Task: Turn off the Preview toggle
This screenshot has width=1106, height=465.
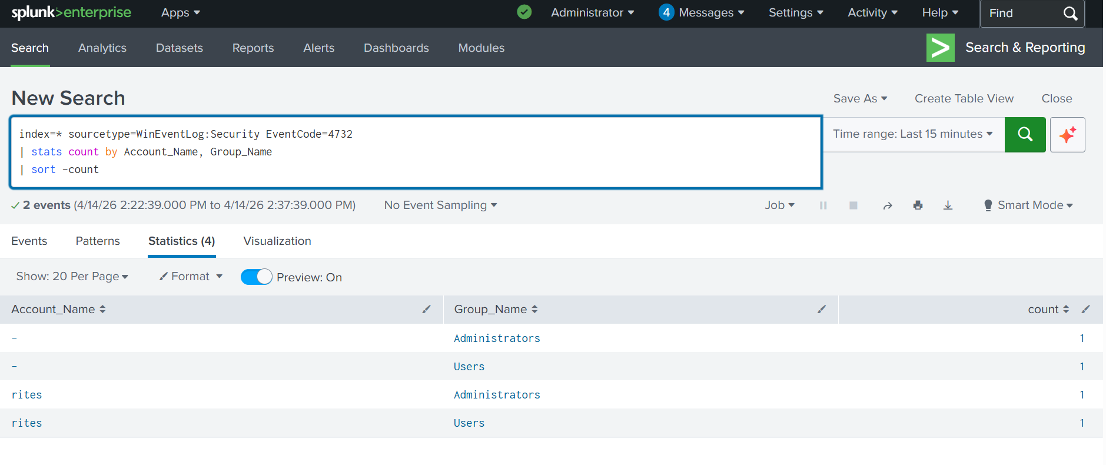Action: point(257,277)
